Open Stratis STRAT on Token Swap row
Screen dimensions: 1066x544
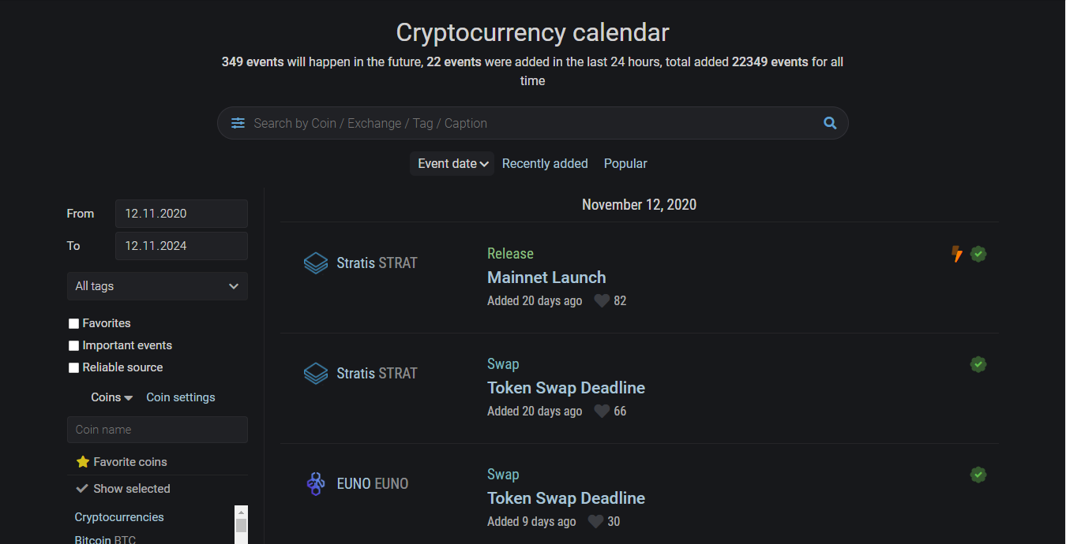click(x=377, y=373)
